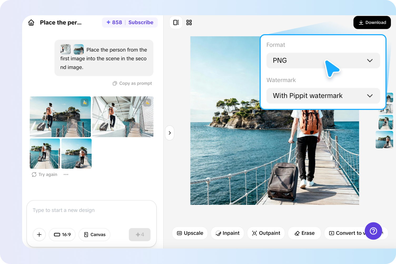Open the single image view icon

click(x=176, y=23)
